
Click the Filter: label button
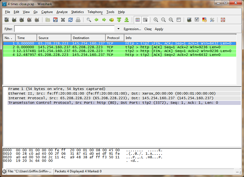[x=8, y=29]
